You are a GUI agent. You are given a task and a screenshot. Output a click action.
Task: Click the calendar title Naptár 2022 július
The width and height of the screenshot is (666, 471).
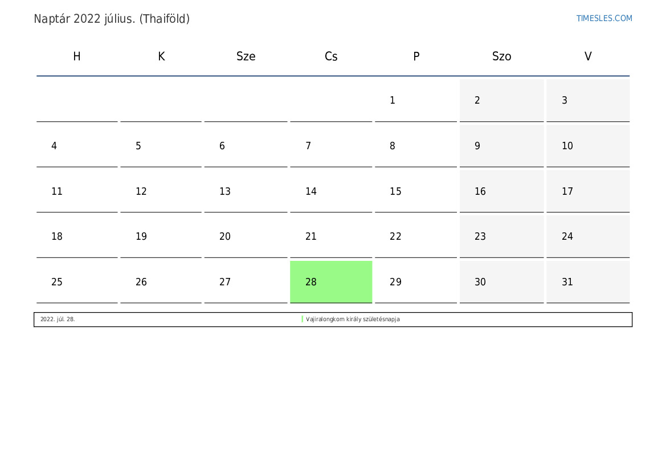(112, 19)
